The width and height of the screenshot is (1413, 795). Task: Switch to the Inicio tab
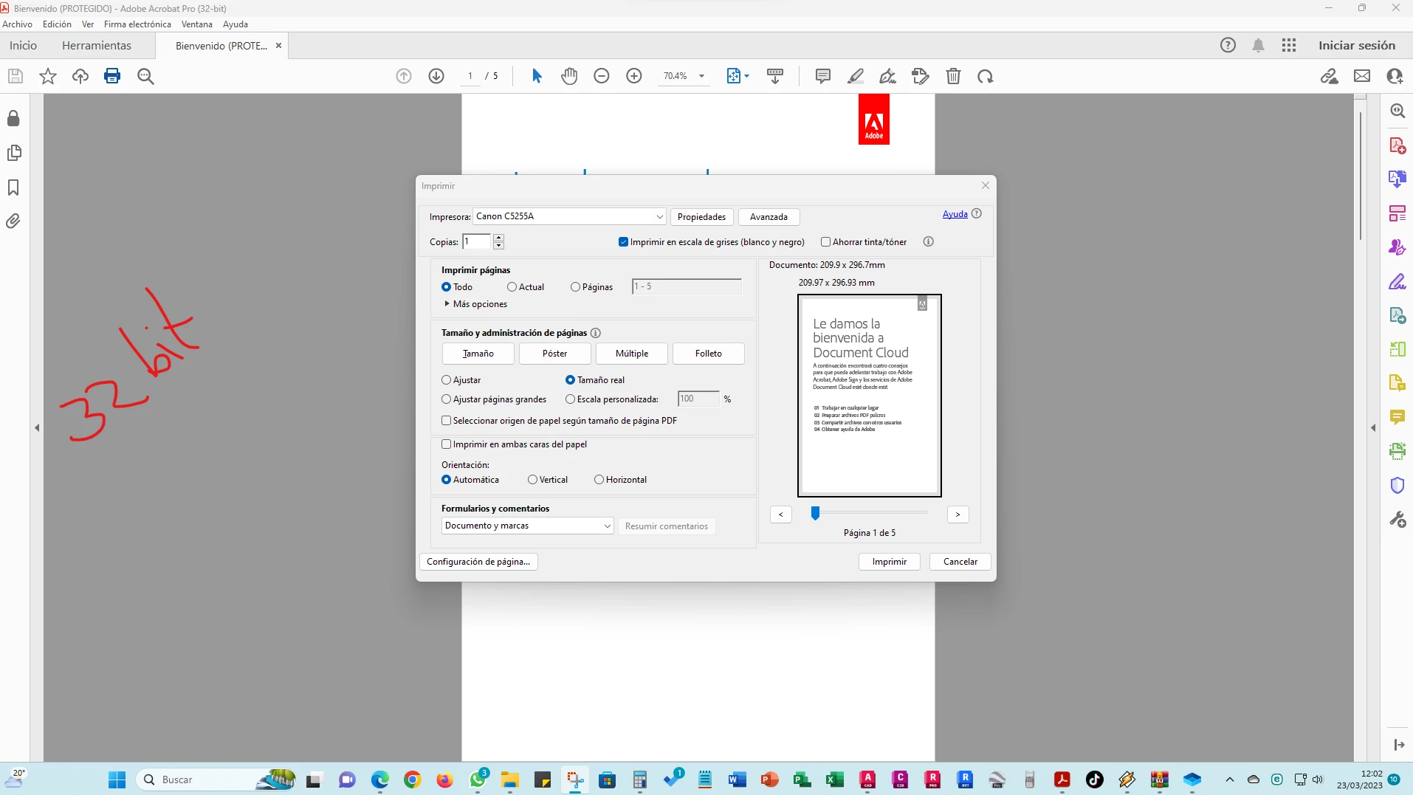(x=23, y=45)
